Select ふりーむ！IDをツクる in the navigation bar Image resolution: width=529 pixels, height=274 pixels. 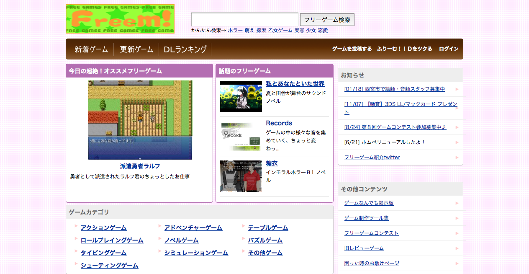405,49
